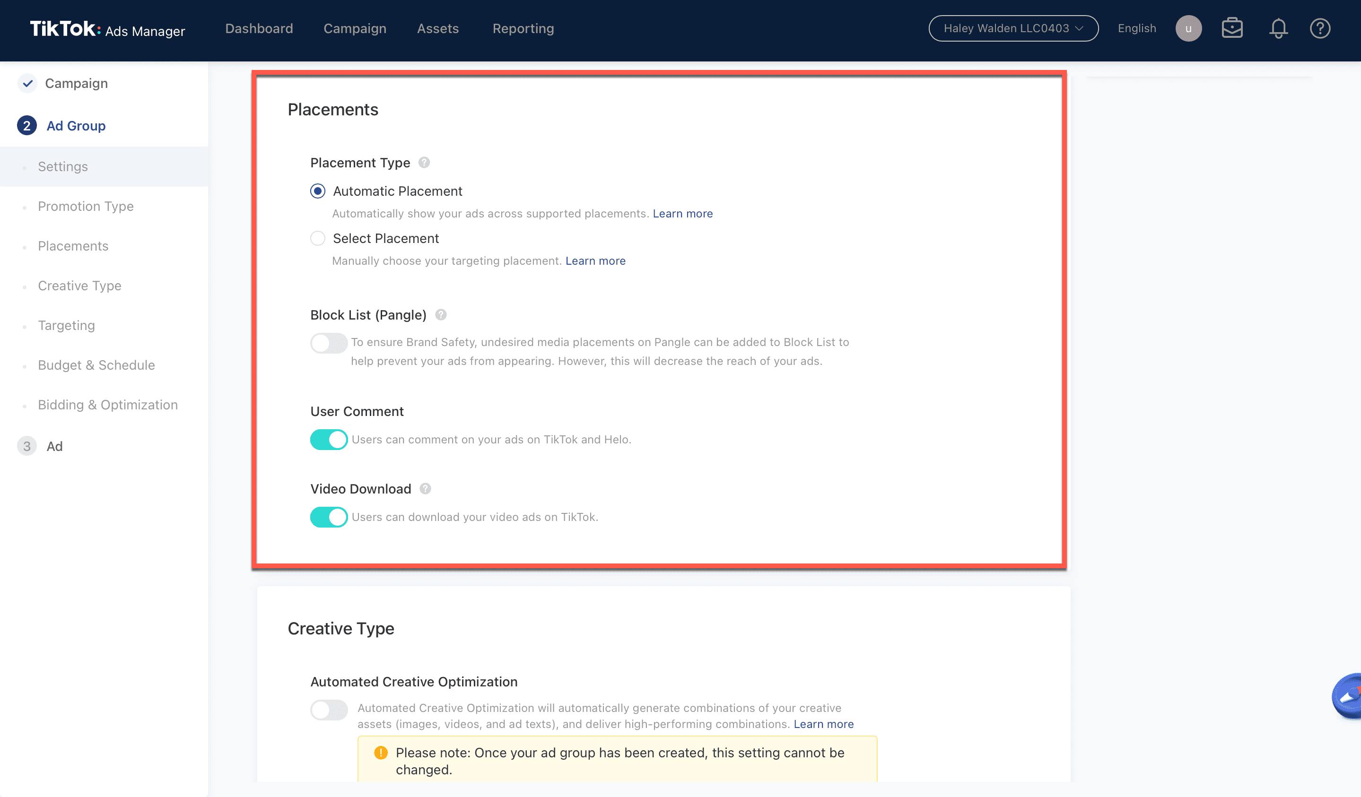Click floating blue assistant icon
Screen dimensions: 1361x797
coord(1348,697)
